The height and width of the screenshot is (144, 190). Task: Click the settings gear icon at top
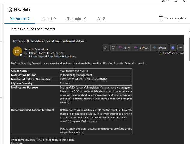click(x=163, y=1)
